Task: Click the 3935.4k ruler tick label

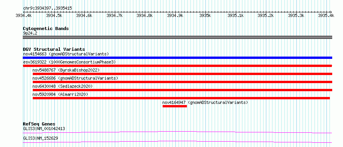Action: (326, 15)
